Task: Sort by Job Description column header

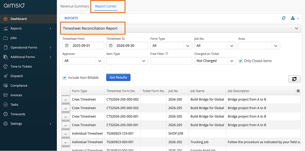Action: point(261,91)
